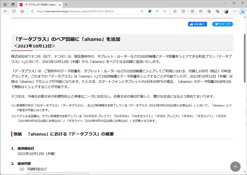
Task: Go back to the previous page
Action: [x=6, y=11]
